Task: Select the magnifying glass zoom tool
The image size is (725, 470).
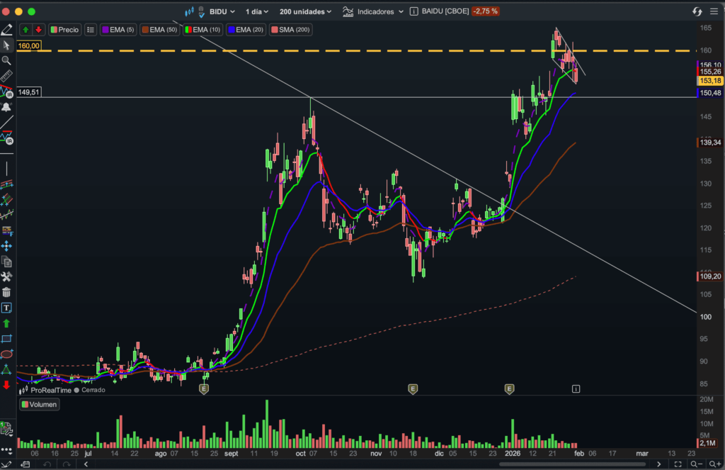Action: point(6,60)
